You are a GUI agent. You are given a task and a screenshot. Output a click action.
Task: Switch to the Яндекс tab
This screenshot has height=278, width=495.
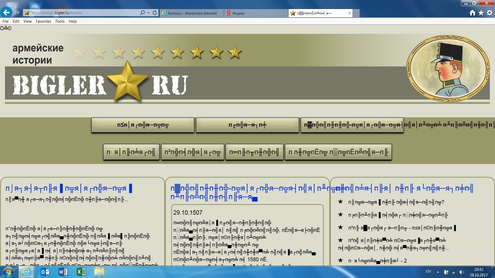[x=238, y=13]
